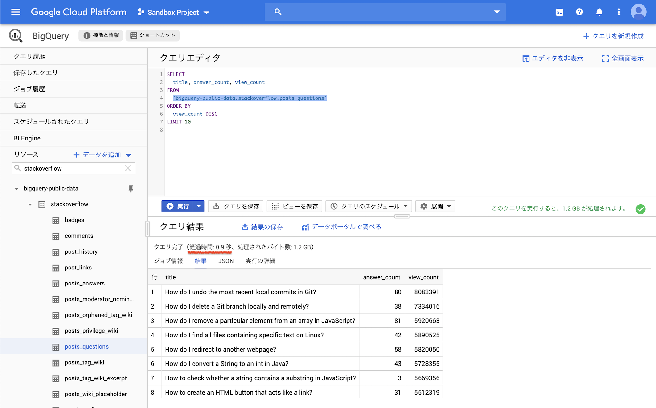Click the posts_tag_wiki table icon
The image size is (656, 408).
(56, 363)
